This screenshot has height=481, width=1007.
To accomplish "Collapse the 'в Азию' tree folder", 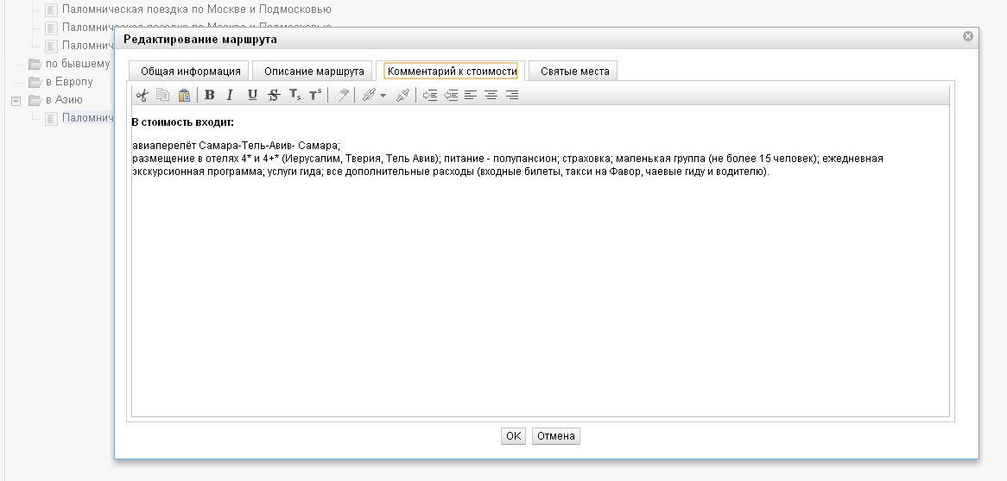I will coord(16,101).
